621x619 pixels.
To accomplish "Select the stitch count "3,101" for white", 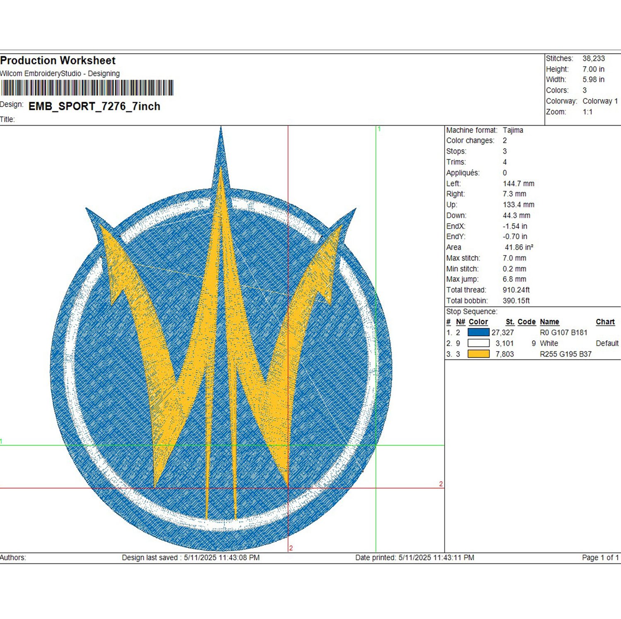I will tap(505, 343).
